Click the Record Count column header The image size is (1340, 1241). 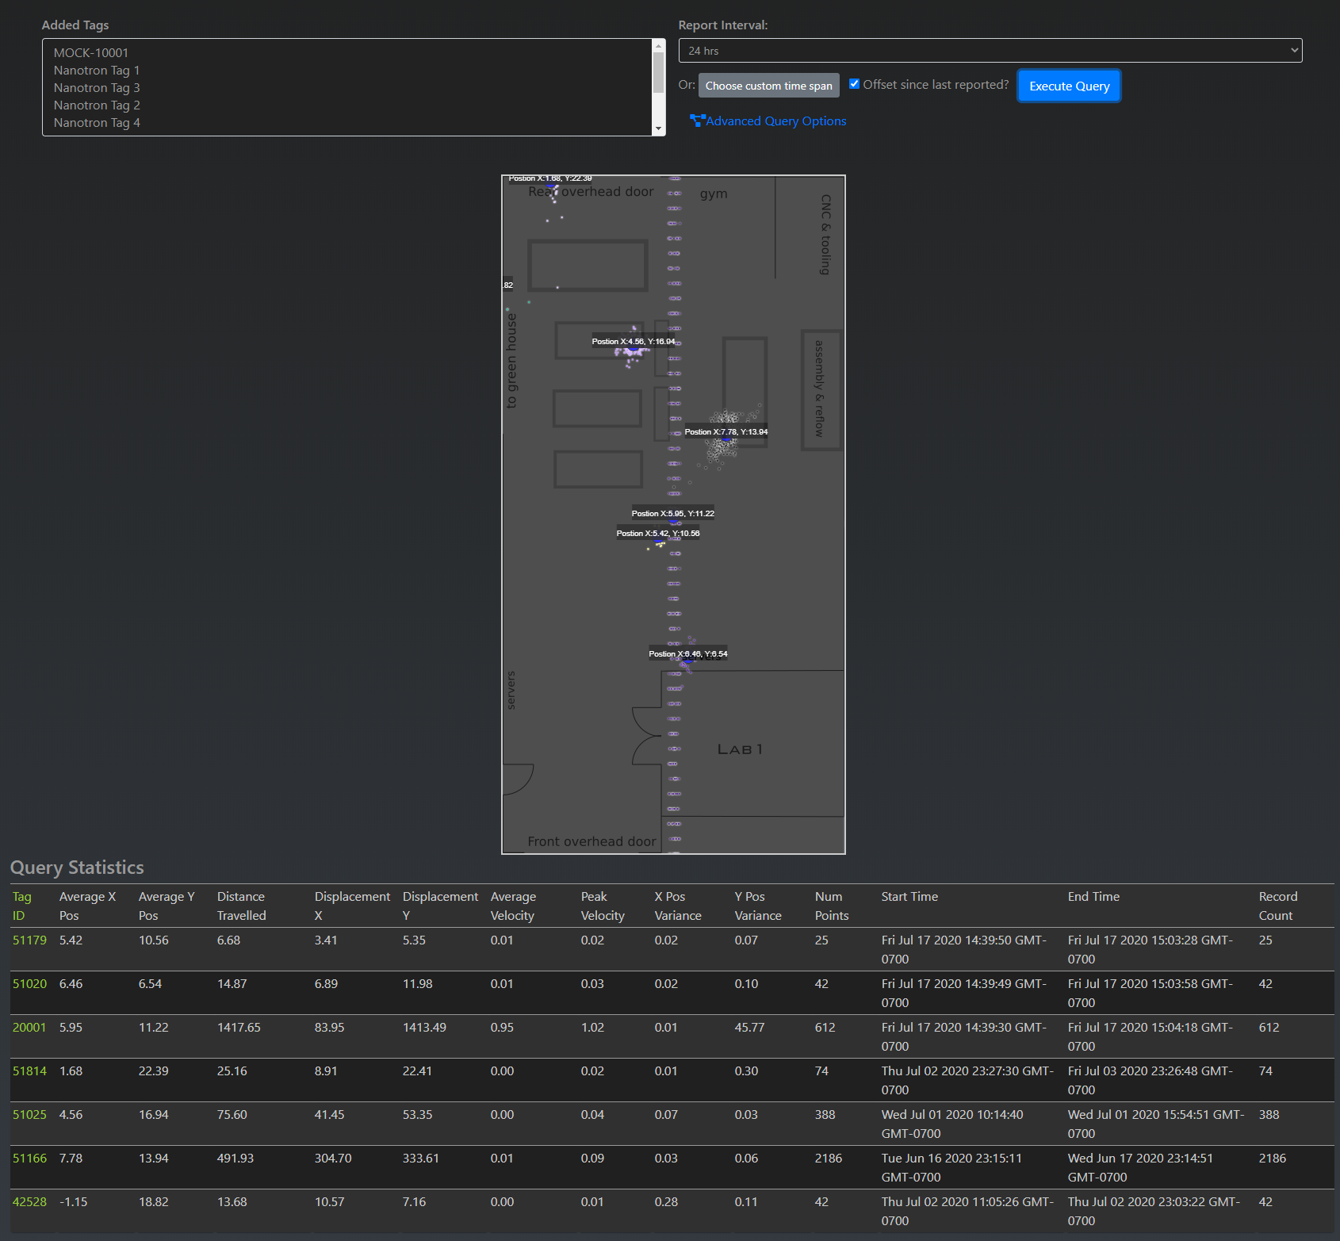point(1278,906)
